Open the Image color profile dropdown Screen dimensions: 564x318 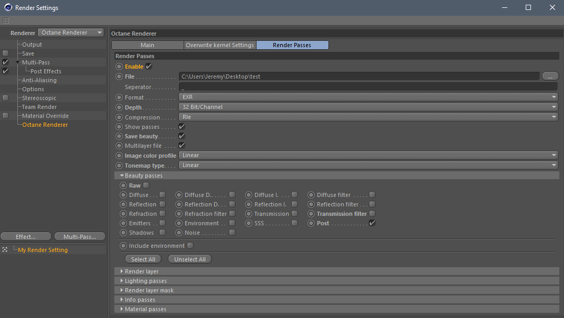(x=368, y=155)
